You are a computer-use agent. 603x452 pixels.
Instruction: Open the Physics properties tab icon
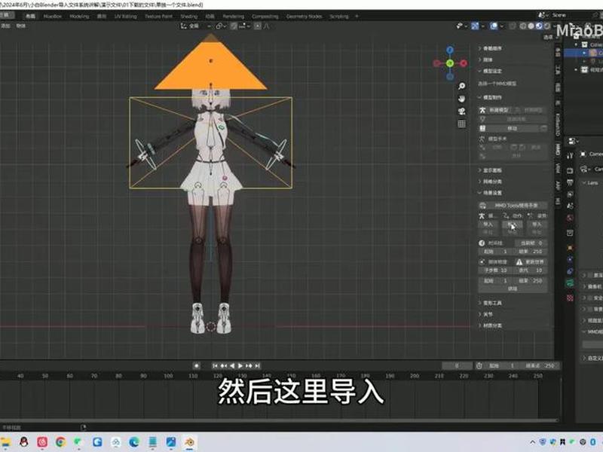click(x=570, y=259)
